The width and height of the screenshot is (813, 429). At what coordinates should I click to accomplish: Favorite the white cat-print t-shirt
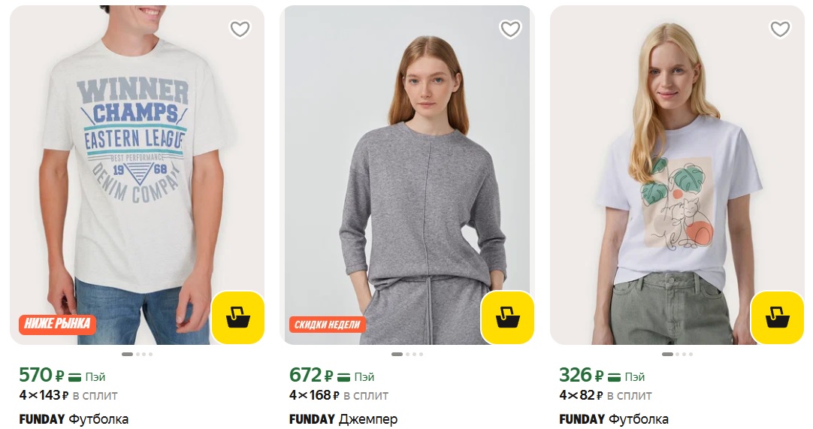coord(780,29)
